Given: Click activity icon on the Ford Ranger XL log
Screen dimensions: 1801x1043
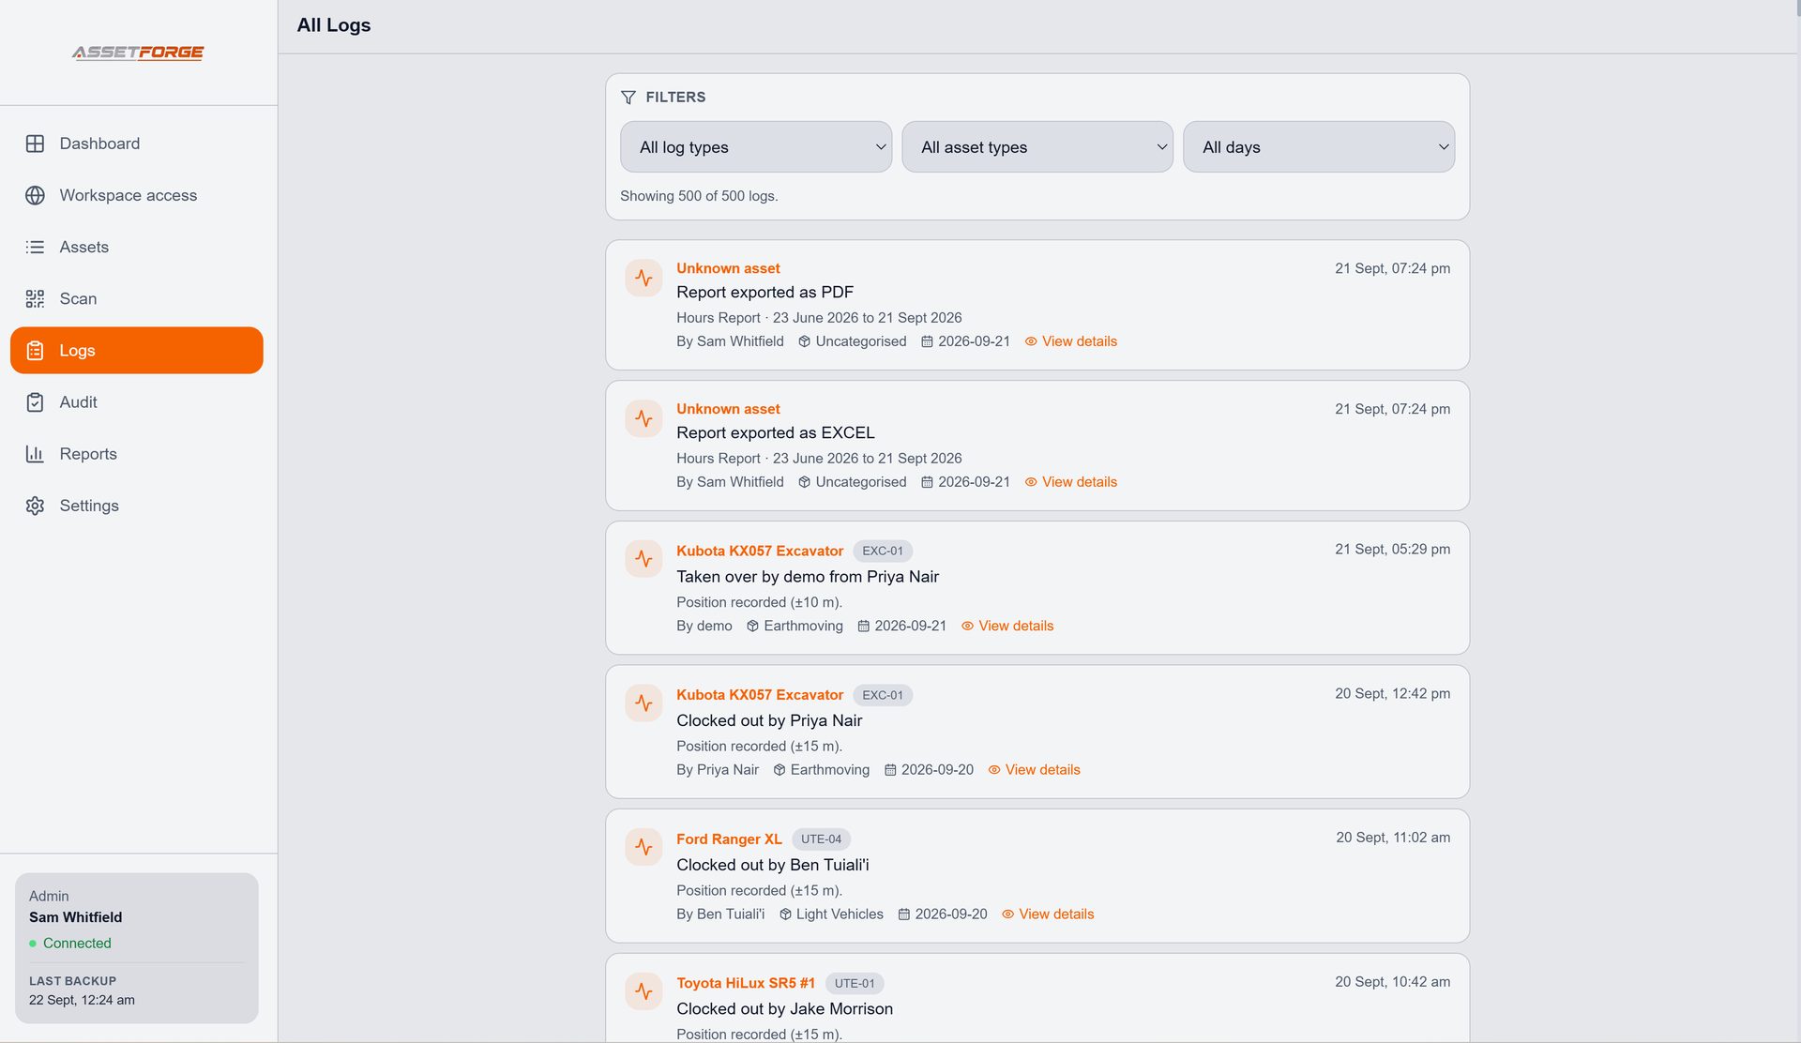Looking at the screenshot, I should (x=643, y=847).
